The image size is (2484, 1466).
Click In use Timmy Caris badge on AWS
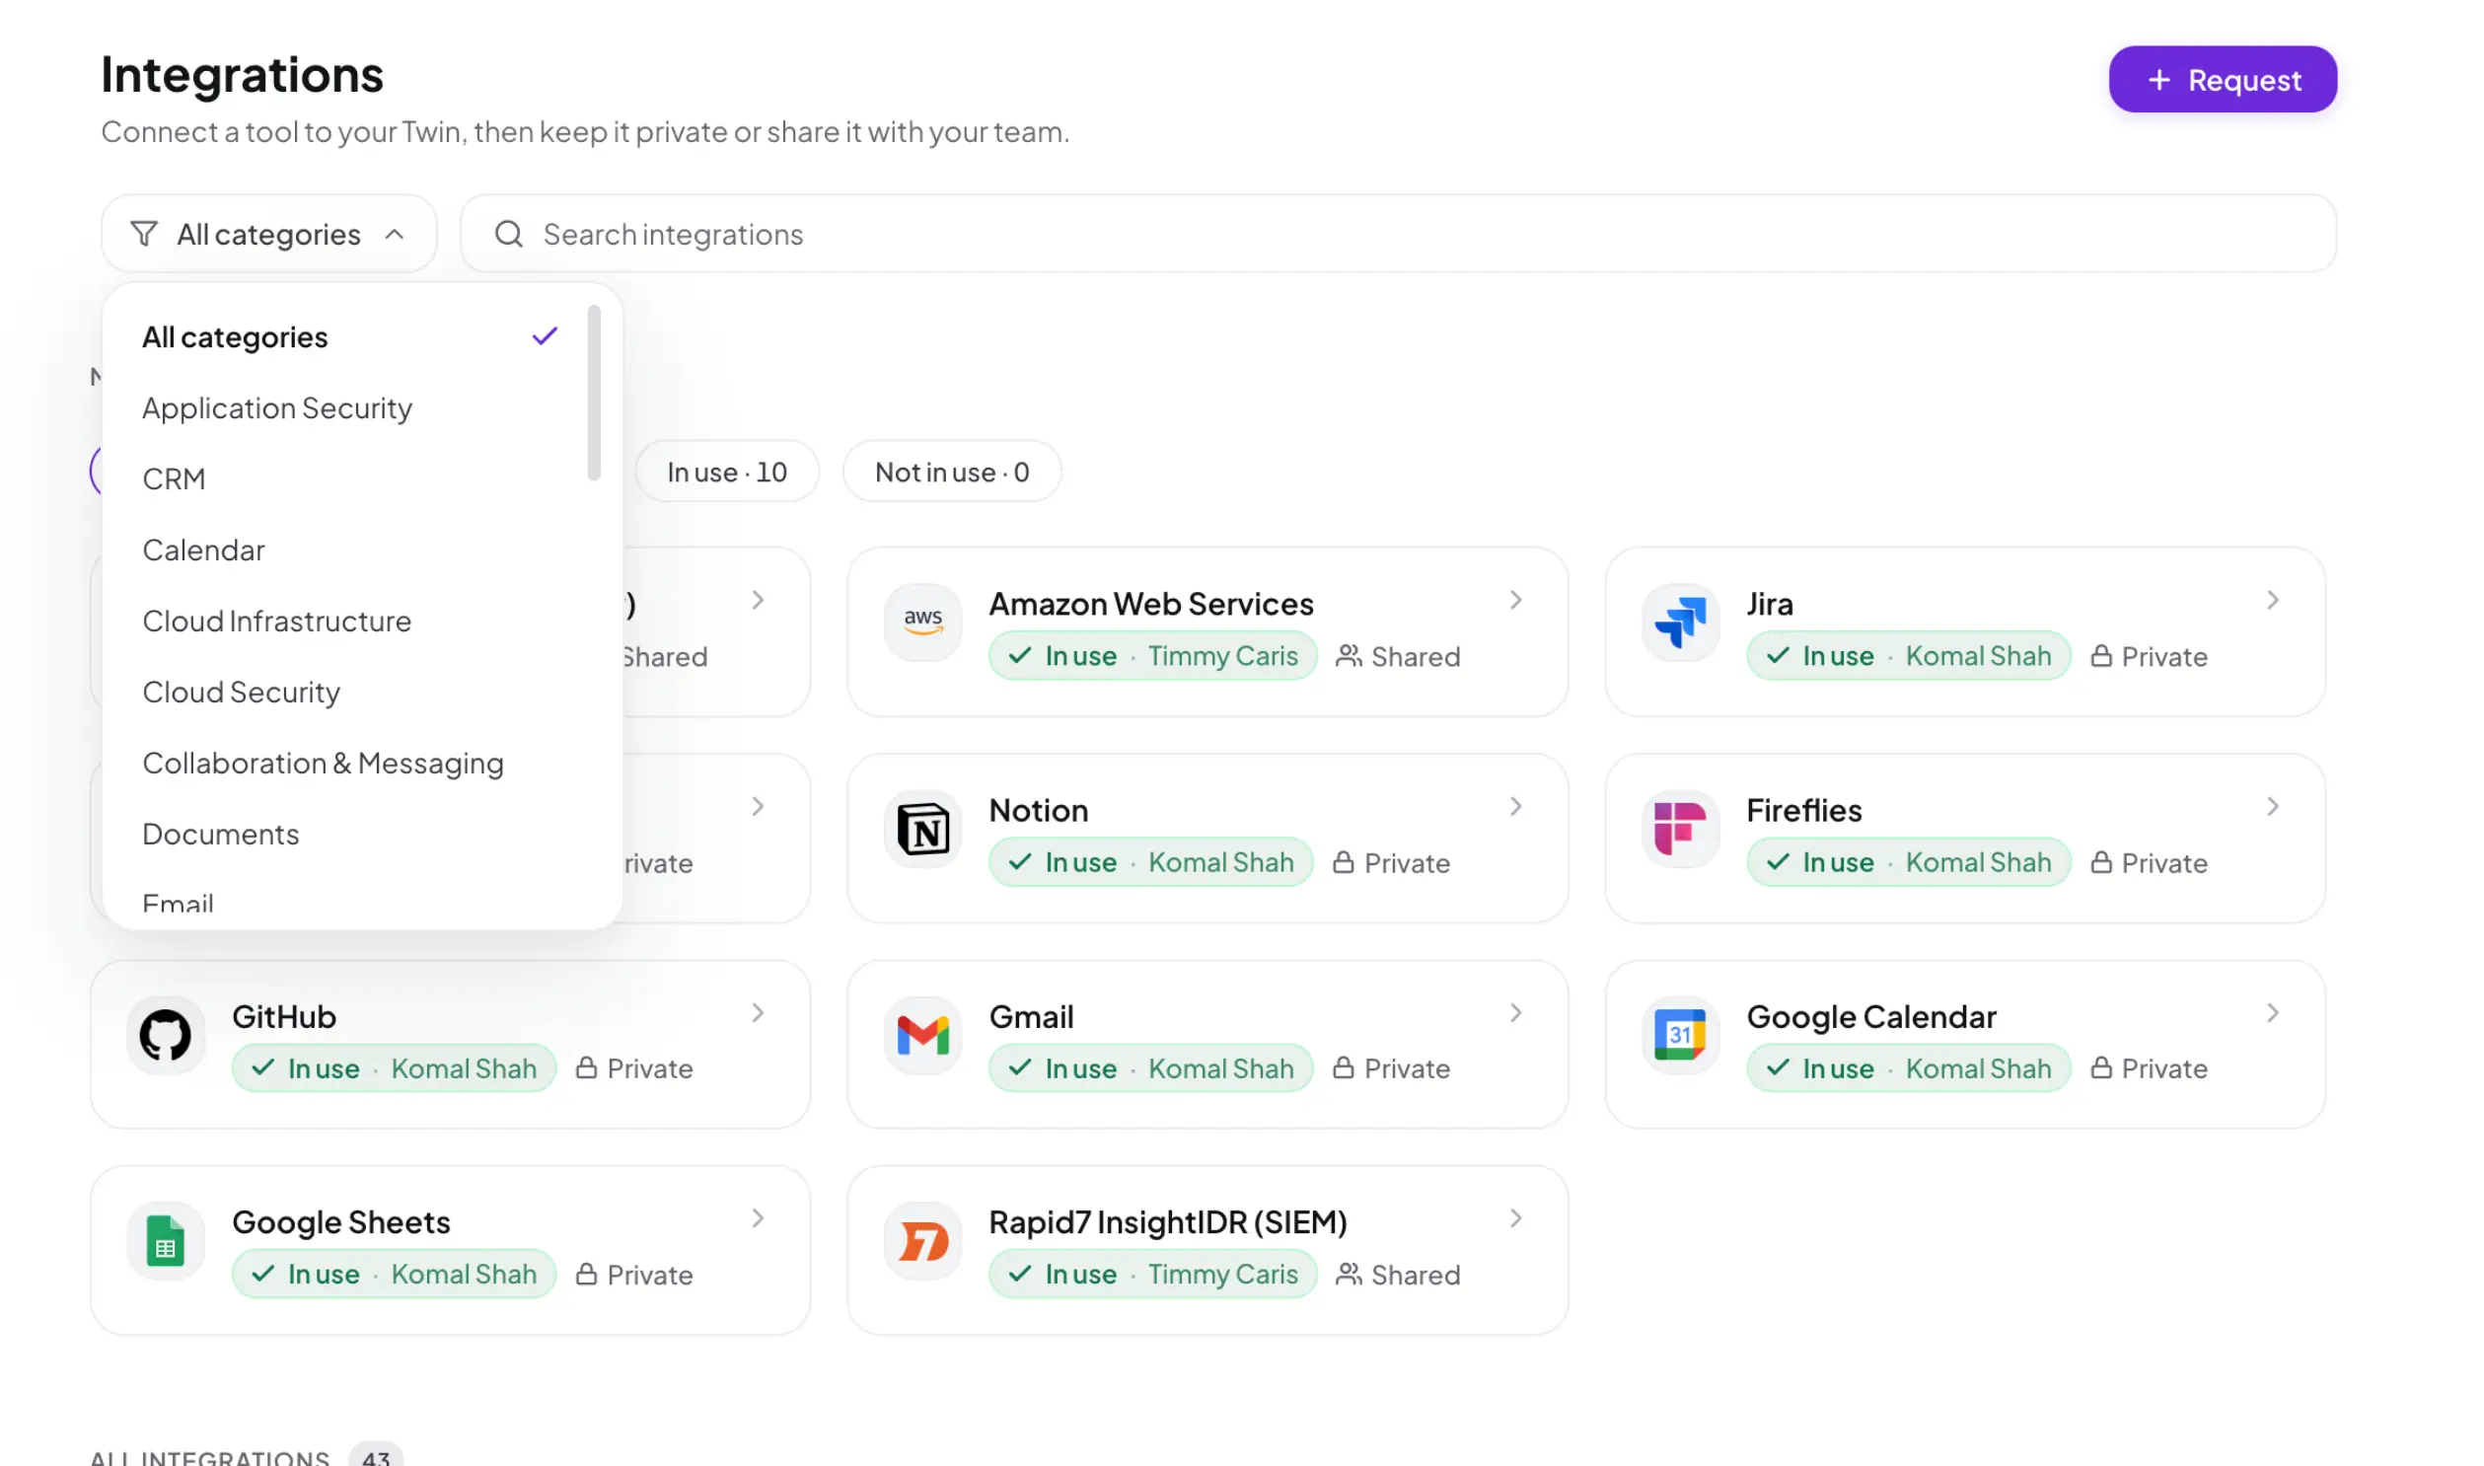pyautogui.click(x=1152, y=656)
